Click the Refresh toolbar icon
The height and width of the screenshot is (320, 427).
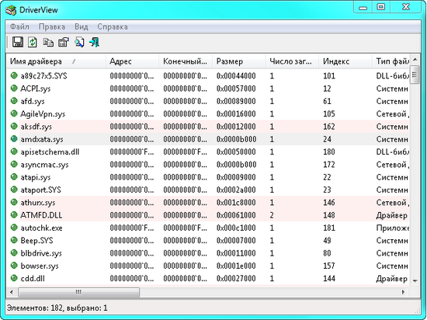click(x=33, y=42)
